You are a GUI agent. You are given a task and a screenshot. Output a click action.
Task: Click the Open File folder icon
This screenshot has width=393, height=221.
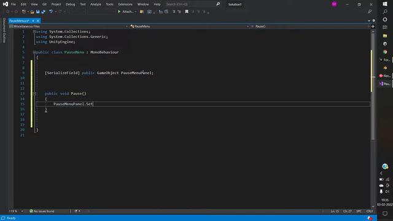(32, 12)
